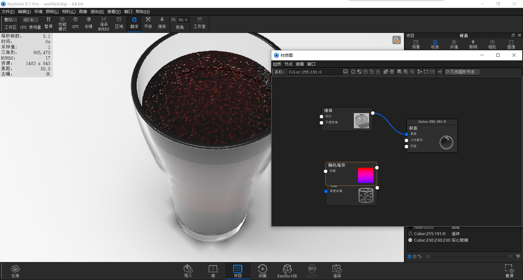Activate the 平移 pan camera tool

pos(148,23)
